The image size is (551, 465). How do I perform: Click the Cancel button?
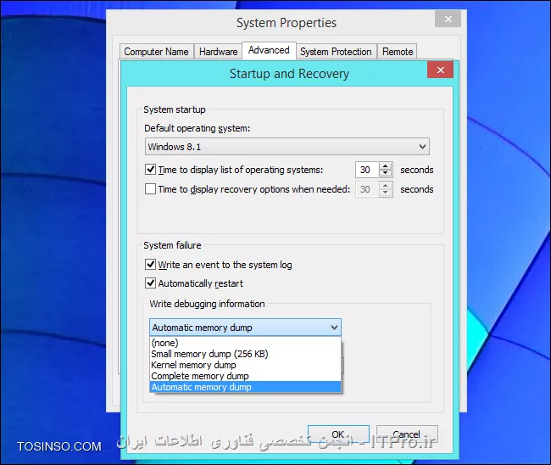[x=407, y=434]
